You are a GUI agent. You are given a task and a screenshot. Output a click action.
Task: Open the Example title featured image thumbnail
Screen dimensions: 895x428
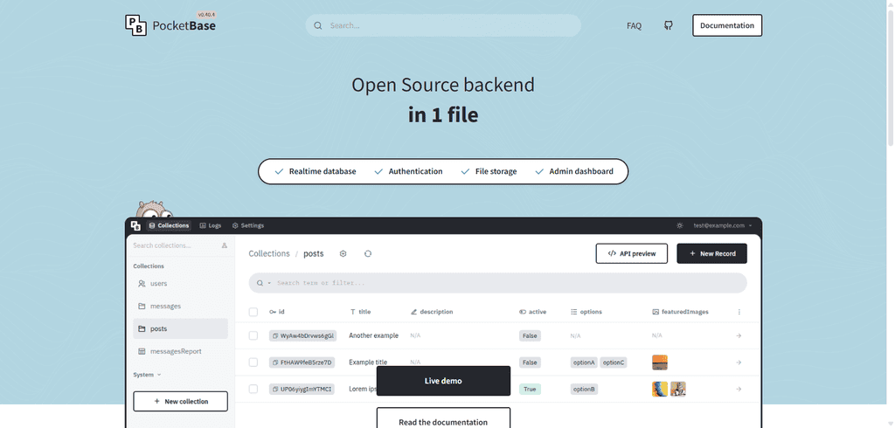(x=660, y=362)
